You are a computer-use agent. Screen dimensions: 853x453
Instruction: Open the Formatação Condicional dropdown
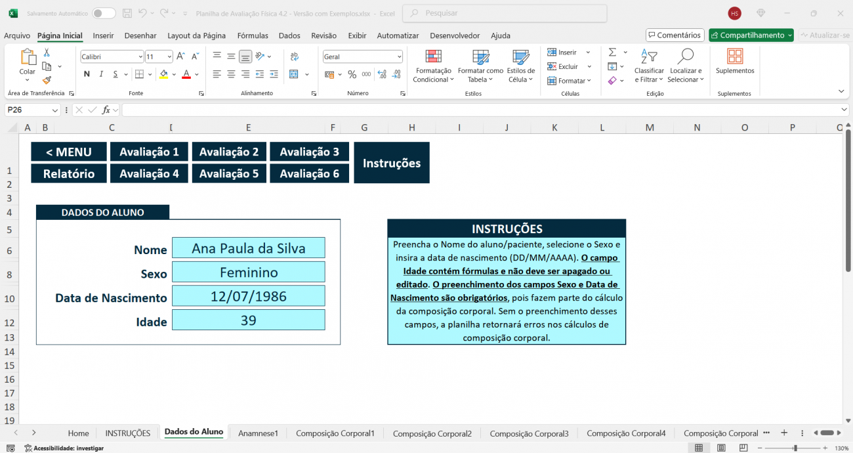[x=432, y=65]
